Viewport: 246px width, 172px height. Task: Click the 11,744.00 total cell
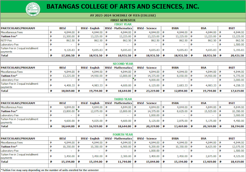(118, 162)
